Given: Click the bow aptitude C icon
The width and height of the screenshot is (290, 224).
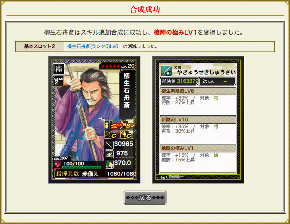Looking at the screenshot, I should pyautogui.click(x=110, y=134).
